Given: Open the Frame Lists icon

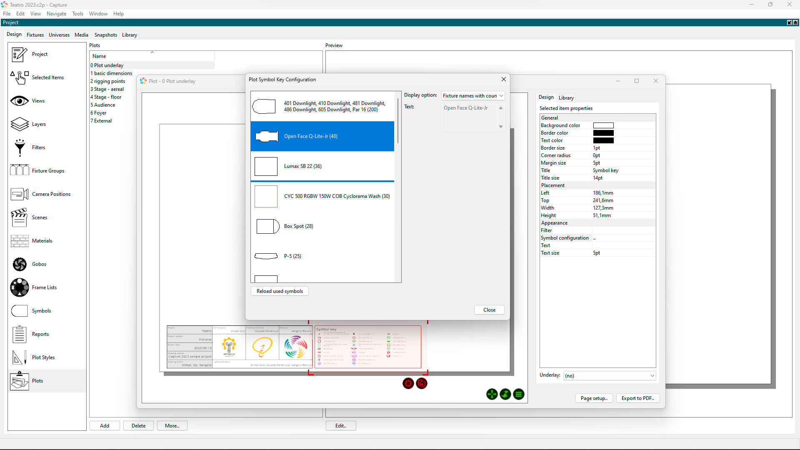Looking at the screenshot, I should (x=19, y=287).
